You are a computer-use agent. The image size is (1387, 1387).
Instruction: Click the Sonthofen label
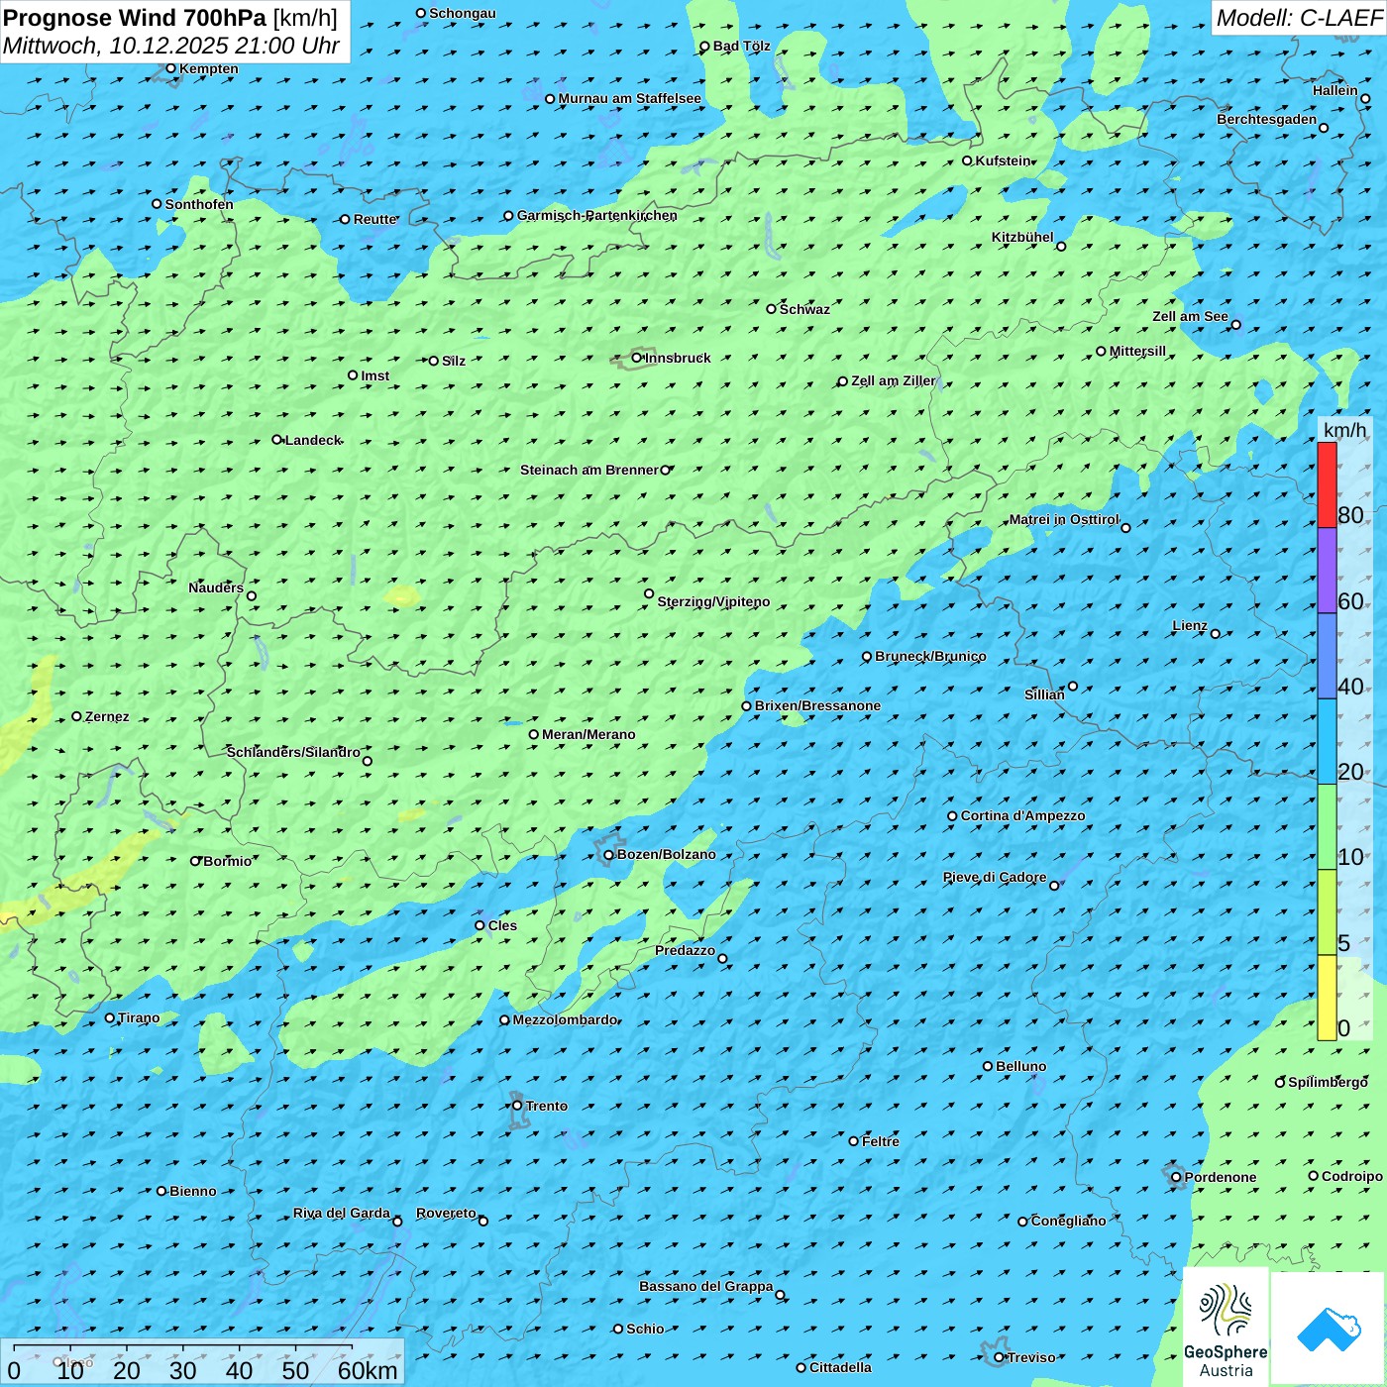(x=199, y=204)
